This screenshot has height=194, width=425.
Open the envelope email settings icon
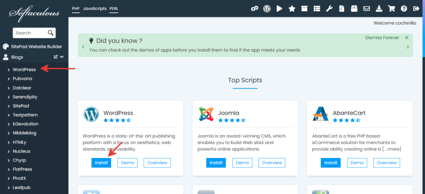[x=366, y=9]
